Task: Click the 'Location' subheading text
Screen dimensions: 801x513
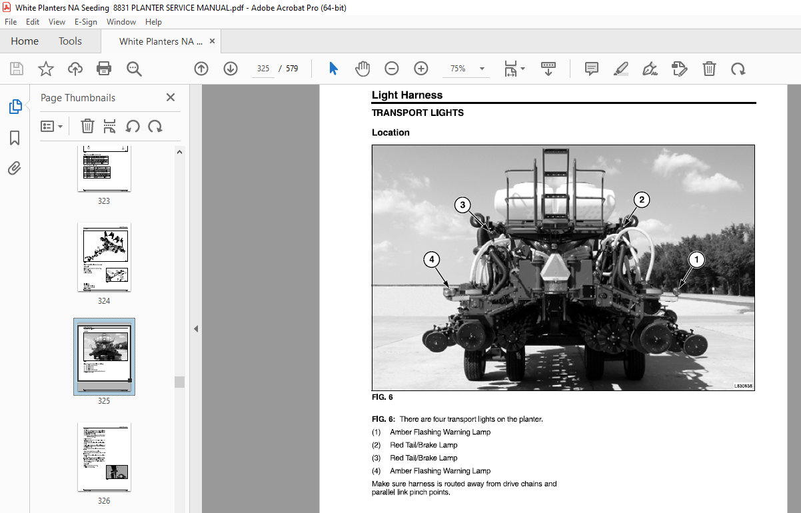Action: [391, 133]
